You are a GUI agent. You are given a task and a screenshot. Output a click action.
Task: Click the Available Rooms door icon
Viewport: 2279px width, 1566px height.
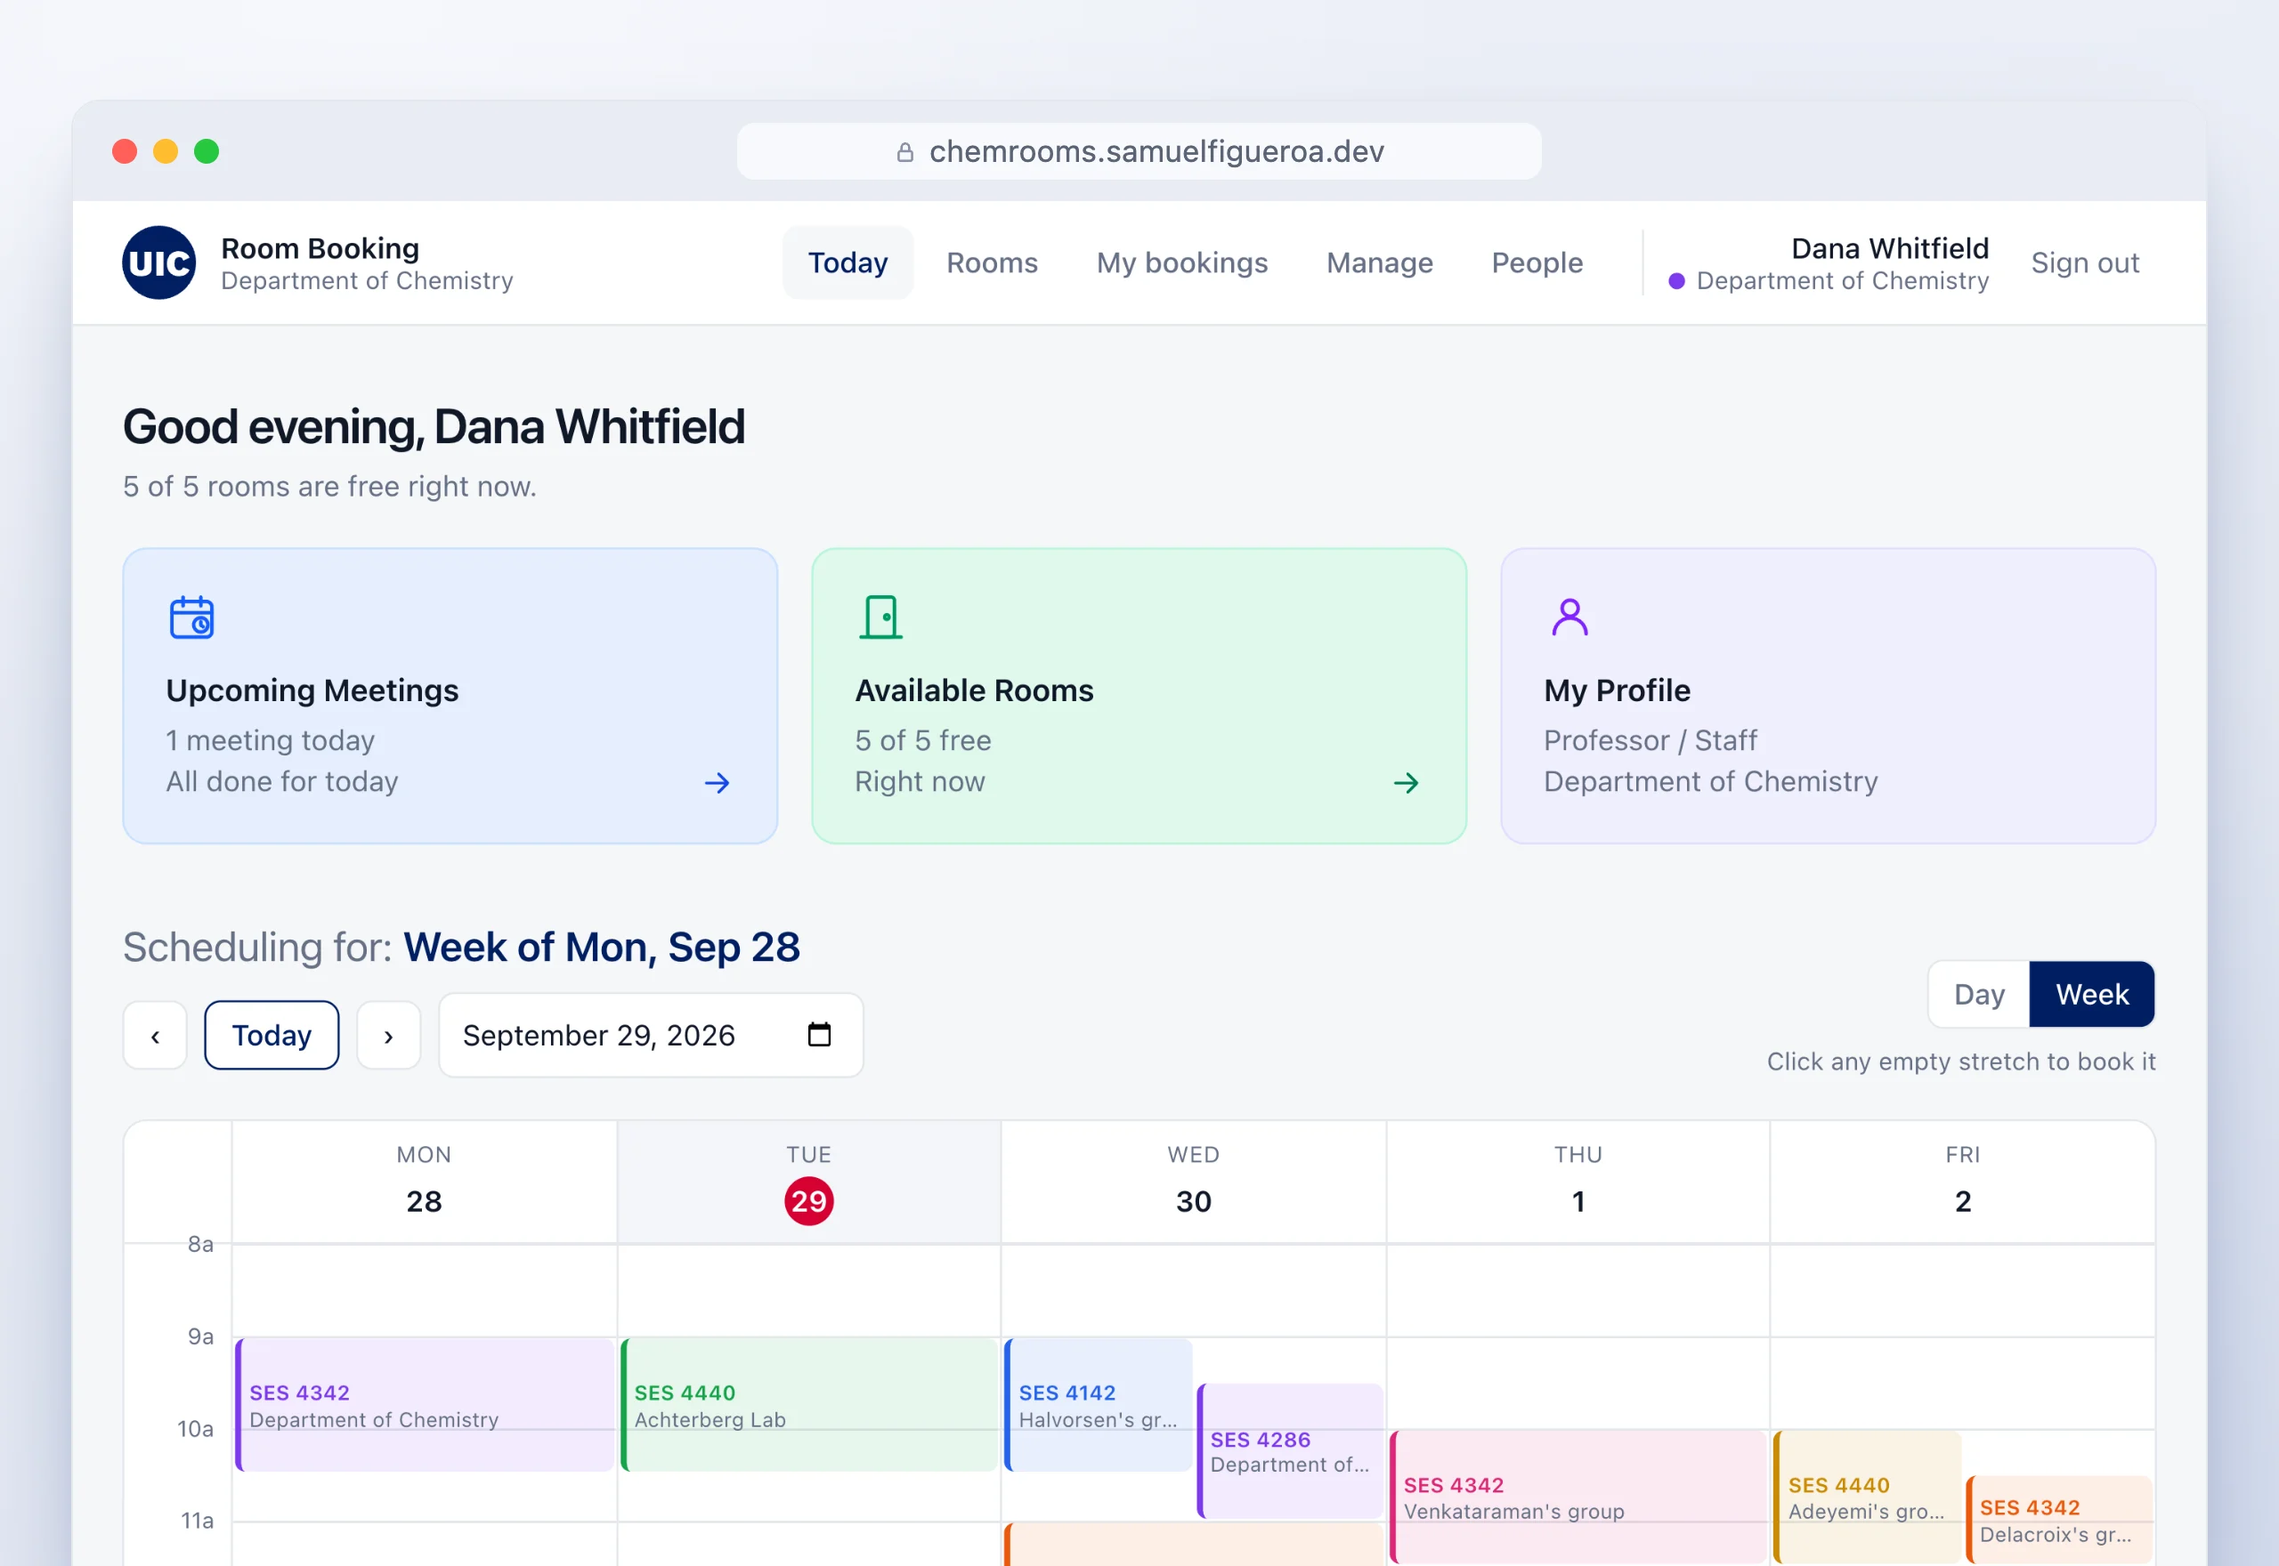880,618
